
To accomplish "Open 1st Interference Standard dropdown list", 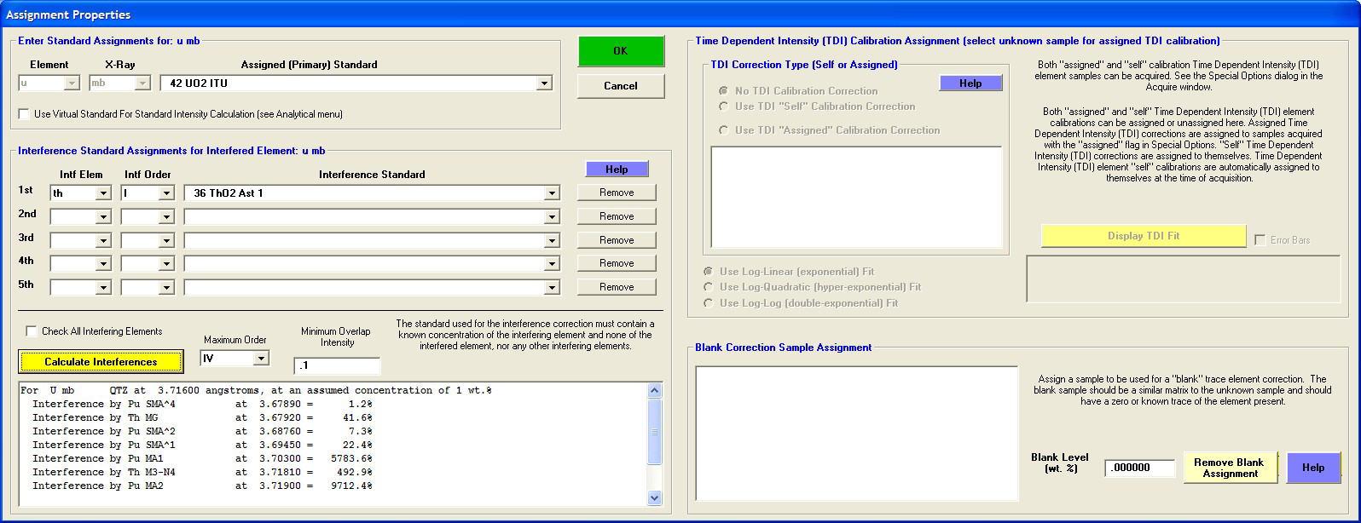I will pos(552,193).
